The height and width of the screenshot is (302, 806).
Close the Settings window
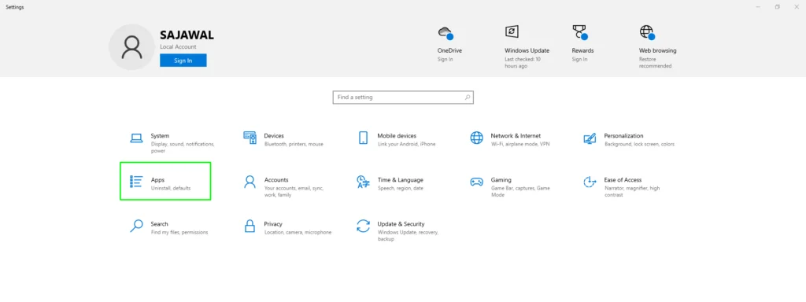click(797, 7)
